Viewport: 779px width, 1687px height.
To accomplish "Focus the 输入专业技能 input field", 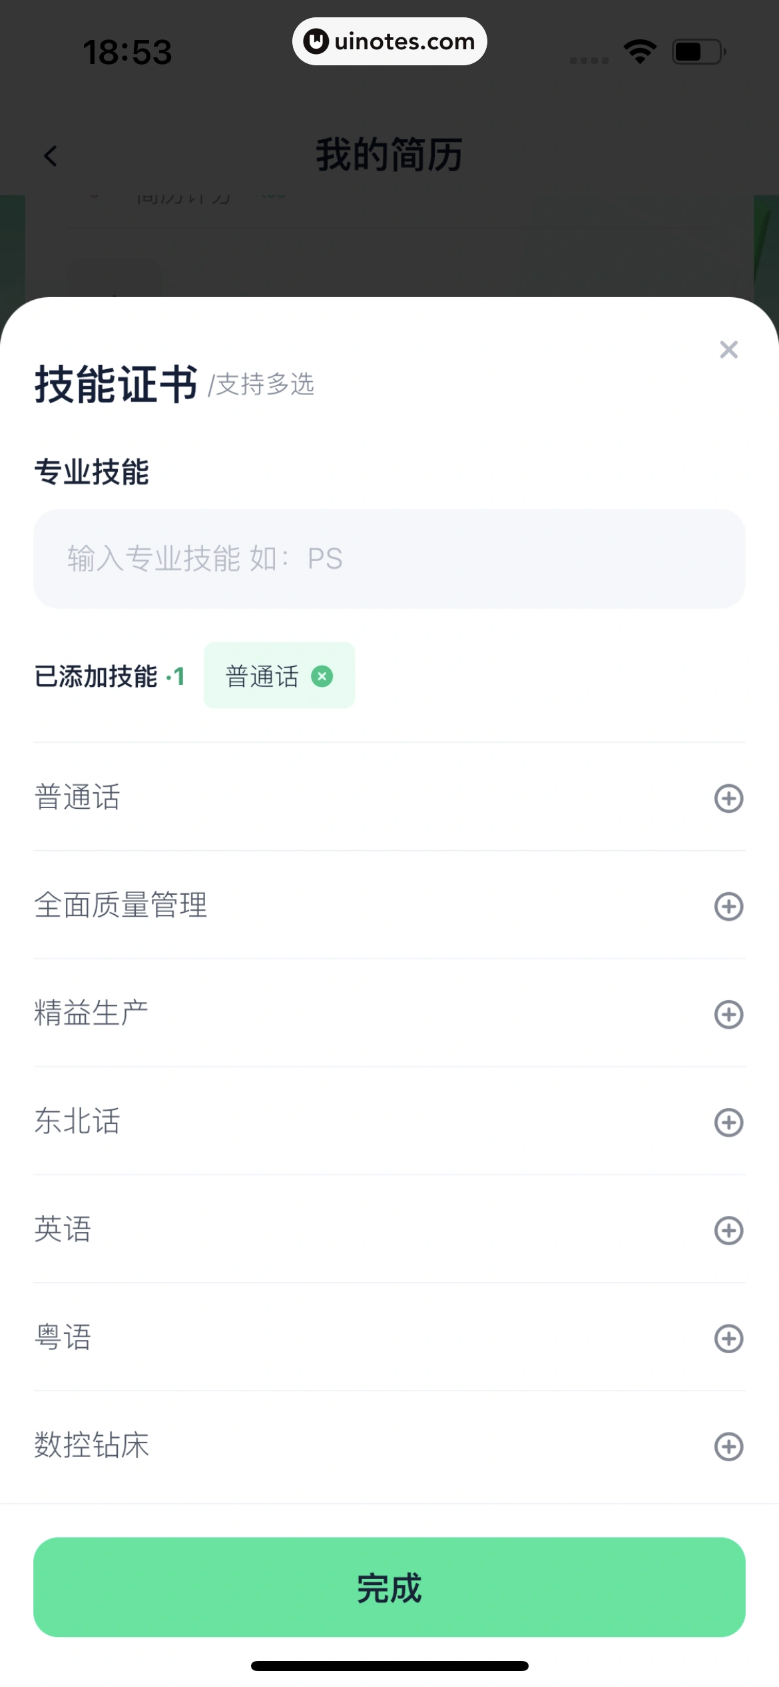I will click(x=389, y=558).
